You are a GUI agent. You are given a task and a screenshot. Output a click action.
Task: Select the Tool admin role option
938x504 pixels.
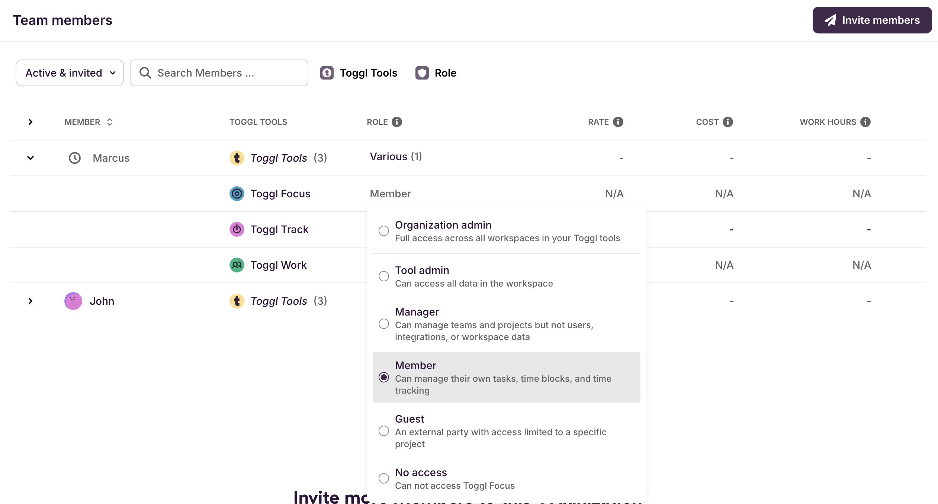click(384, 276)
